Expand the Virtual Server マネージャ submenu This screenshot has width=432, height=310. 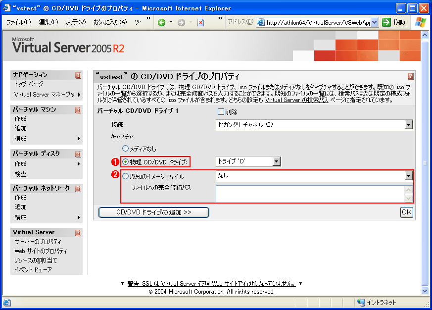point(79,95)
